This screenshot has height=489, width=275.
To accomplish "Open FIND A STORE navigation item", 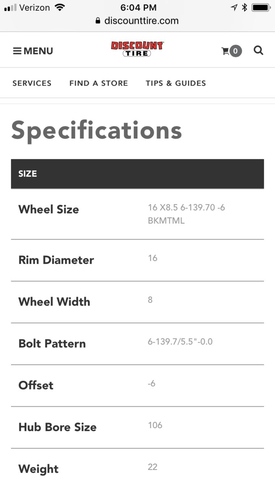I will 99,83.
